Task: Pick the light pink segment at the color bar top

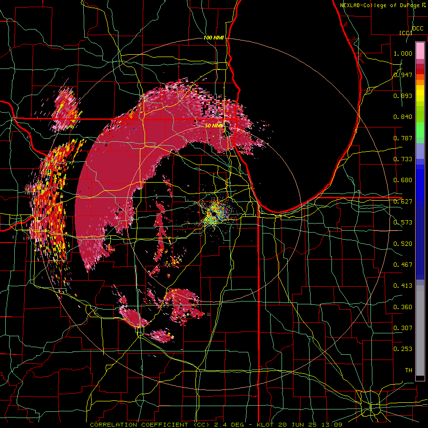Action: pyautogui.click(x=420, y=50)
